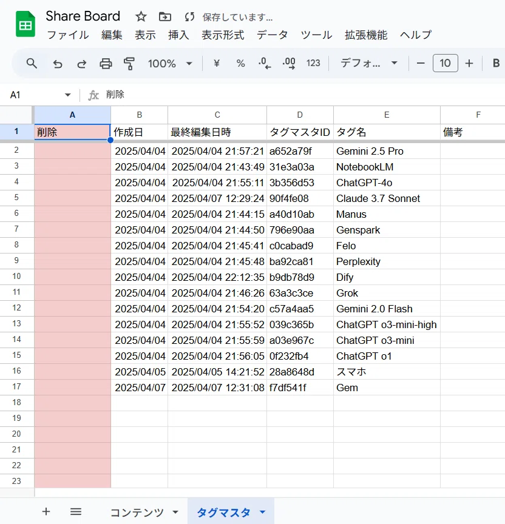505x524 pixels.
Task: Click the 備考 header cell
Action: [x=473, y=132]
